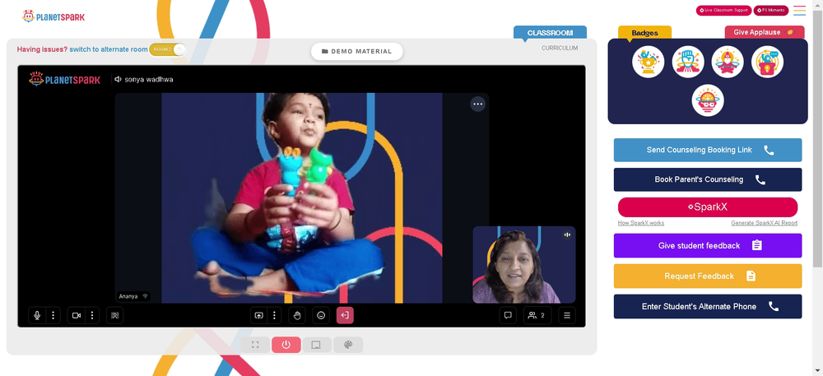Toggle the ROOM 2 alternate room switch
This screenshot has width=823, height=376.
[167, 49]
